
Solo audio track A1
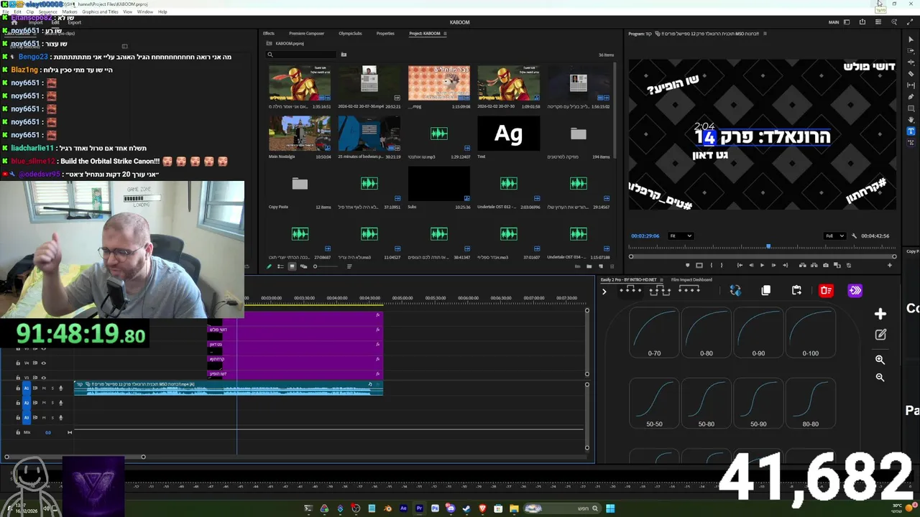click(x=52, y=388)
